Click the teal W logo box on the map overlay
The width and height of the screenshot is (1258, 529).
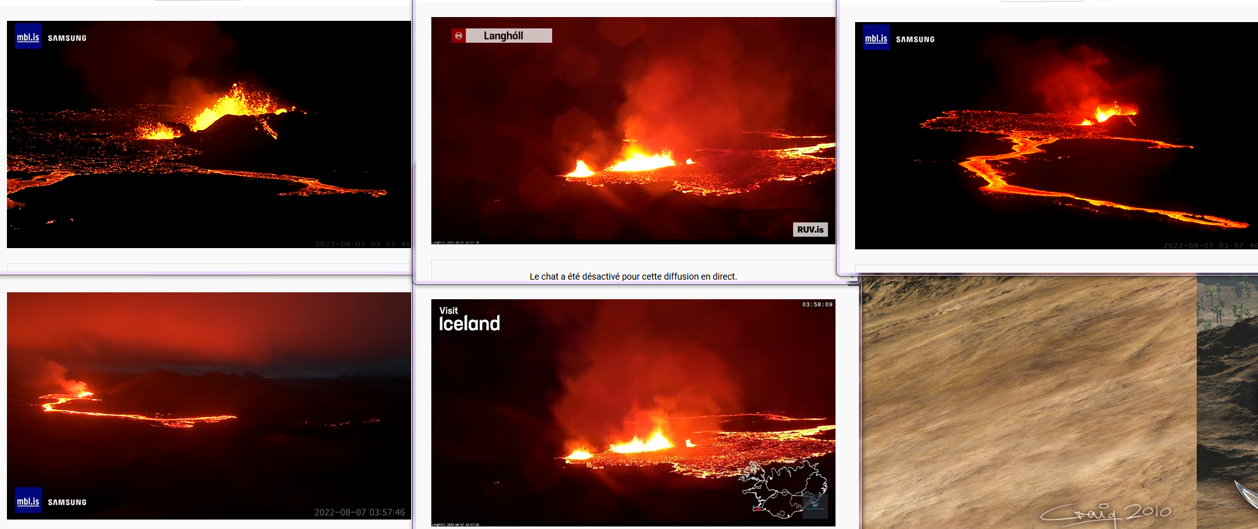tap(815, 506)
